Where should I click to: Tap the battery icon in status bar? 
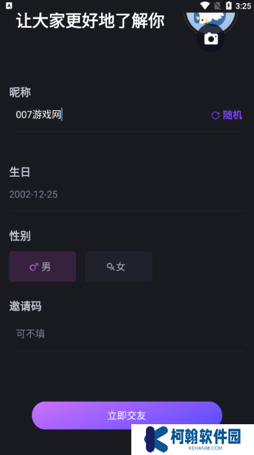(229, 6)
